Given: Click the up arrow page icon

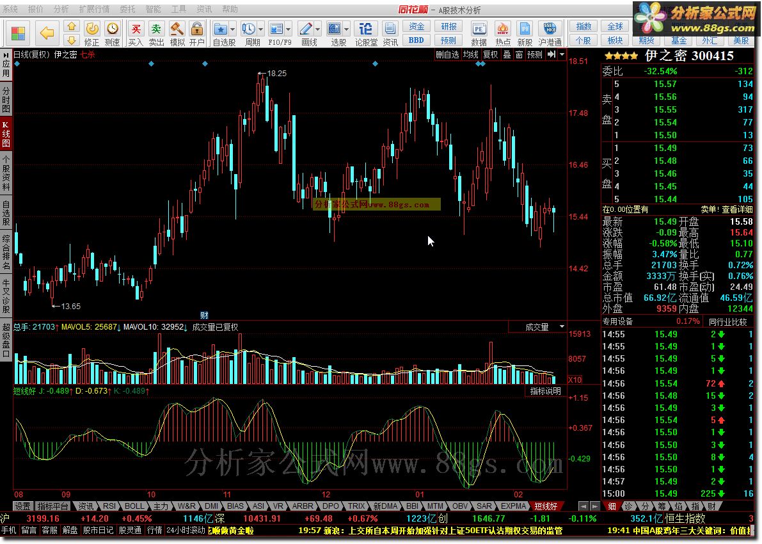Looking at the screenshot, I should (72, 26).
